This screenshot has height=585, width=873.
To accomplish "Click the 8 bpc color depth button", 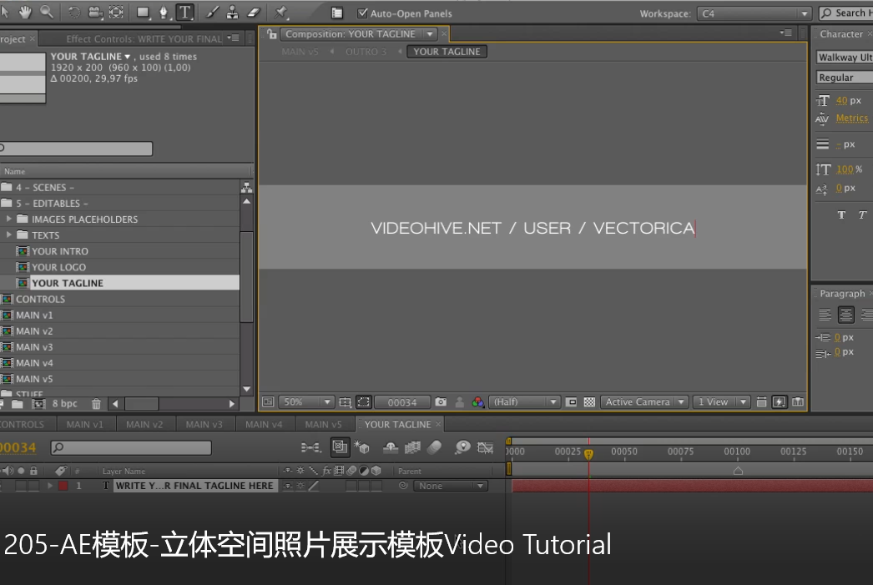I will coord(64,404).
